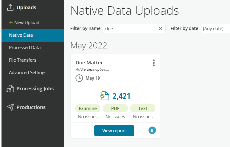This screenshot has height=147, width=230.
Task: Click the View report button
Action: (114, 131)
